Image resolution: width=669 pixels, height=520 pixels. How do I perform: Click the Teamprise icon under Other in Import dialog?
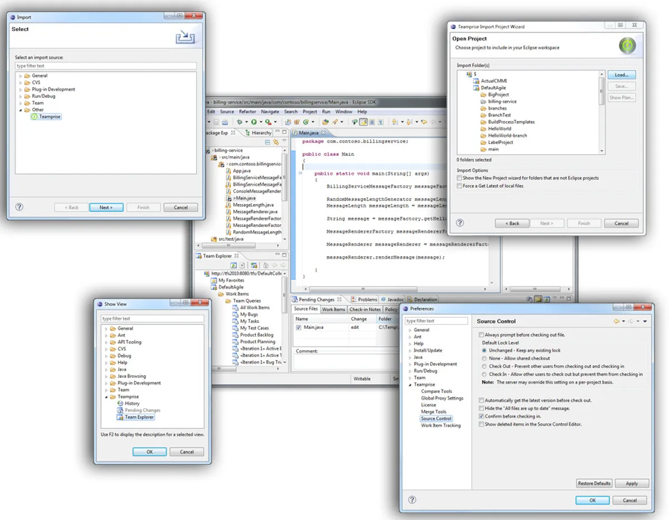(x=34, y=116)
